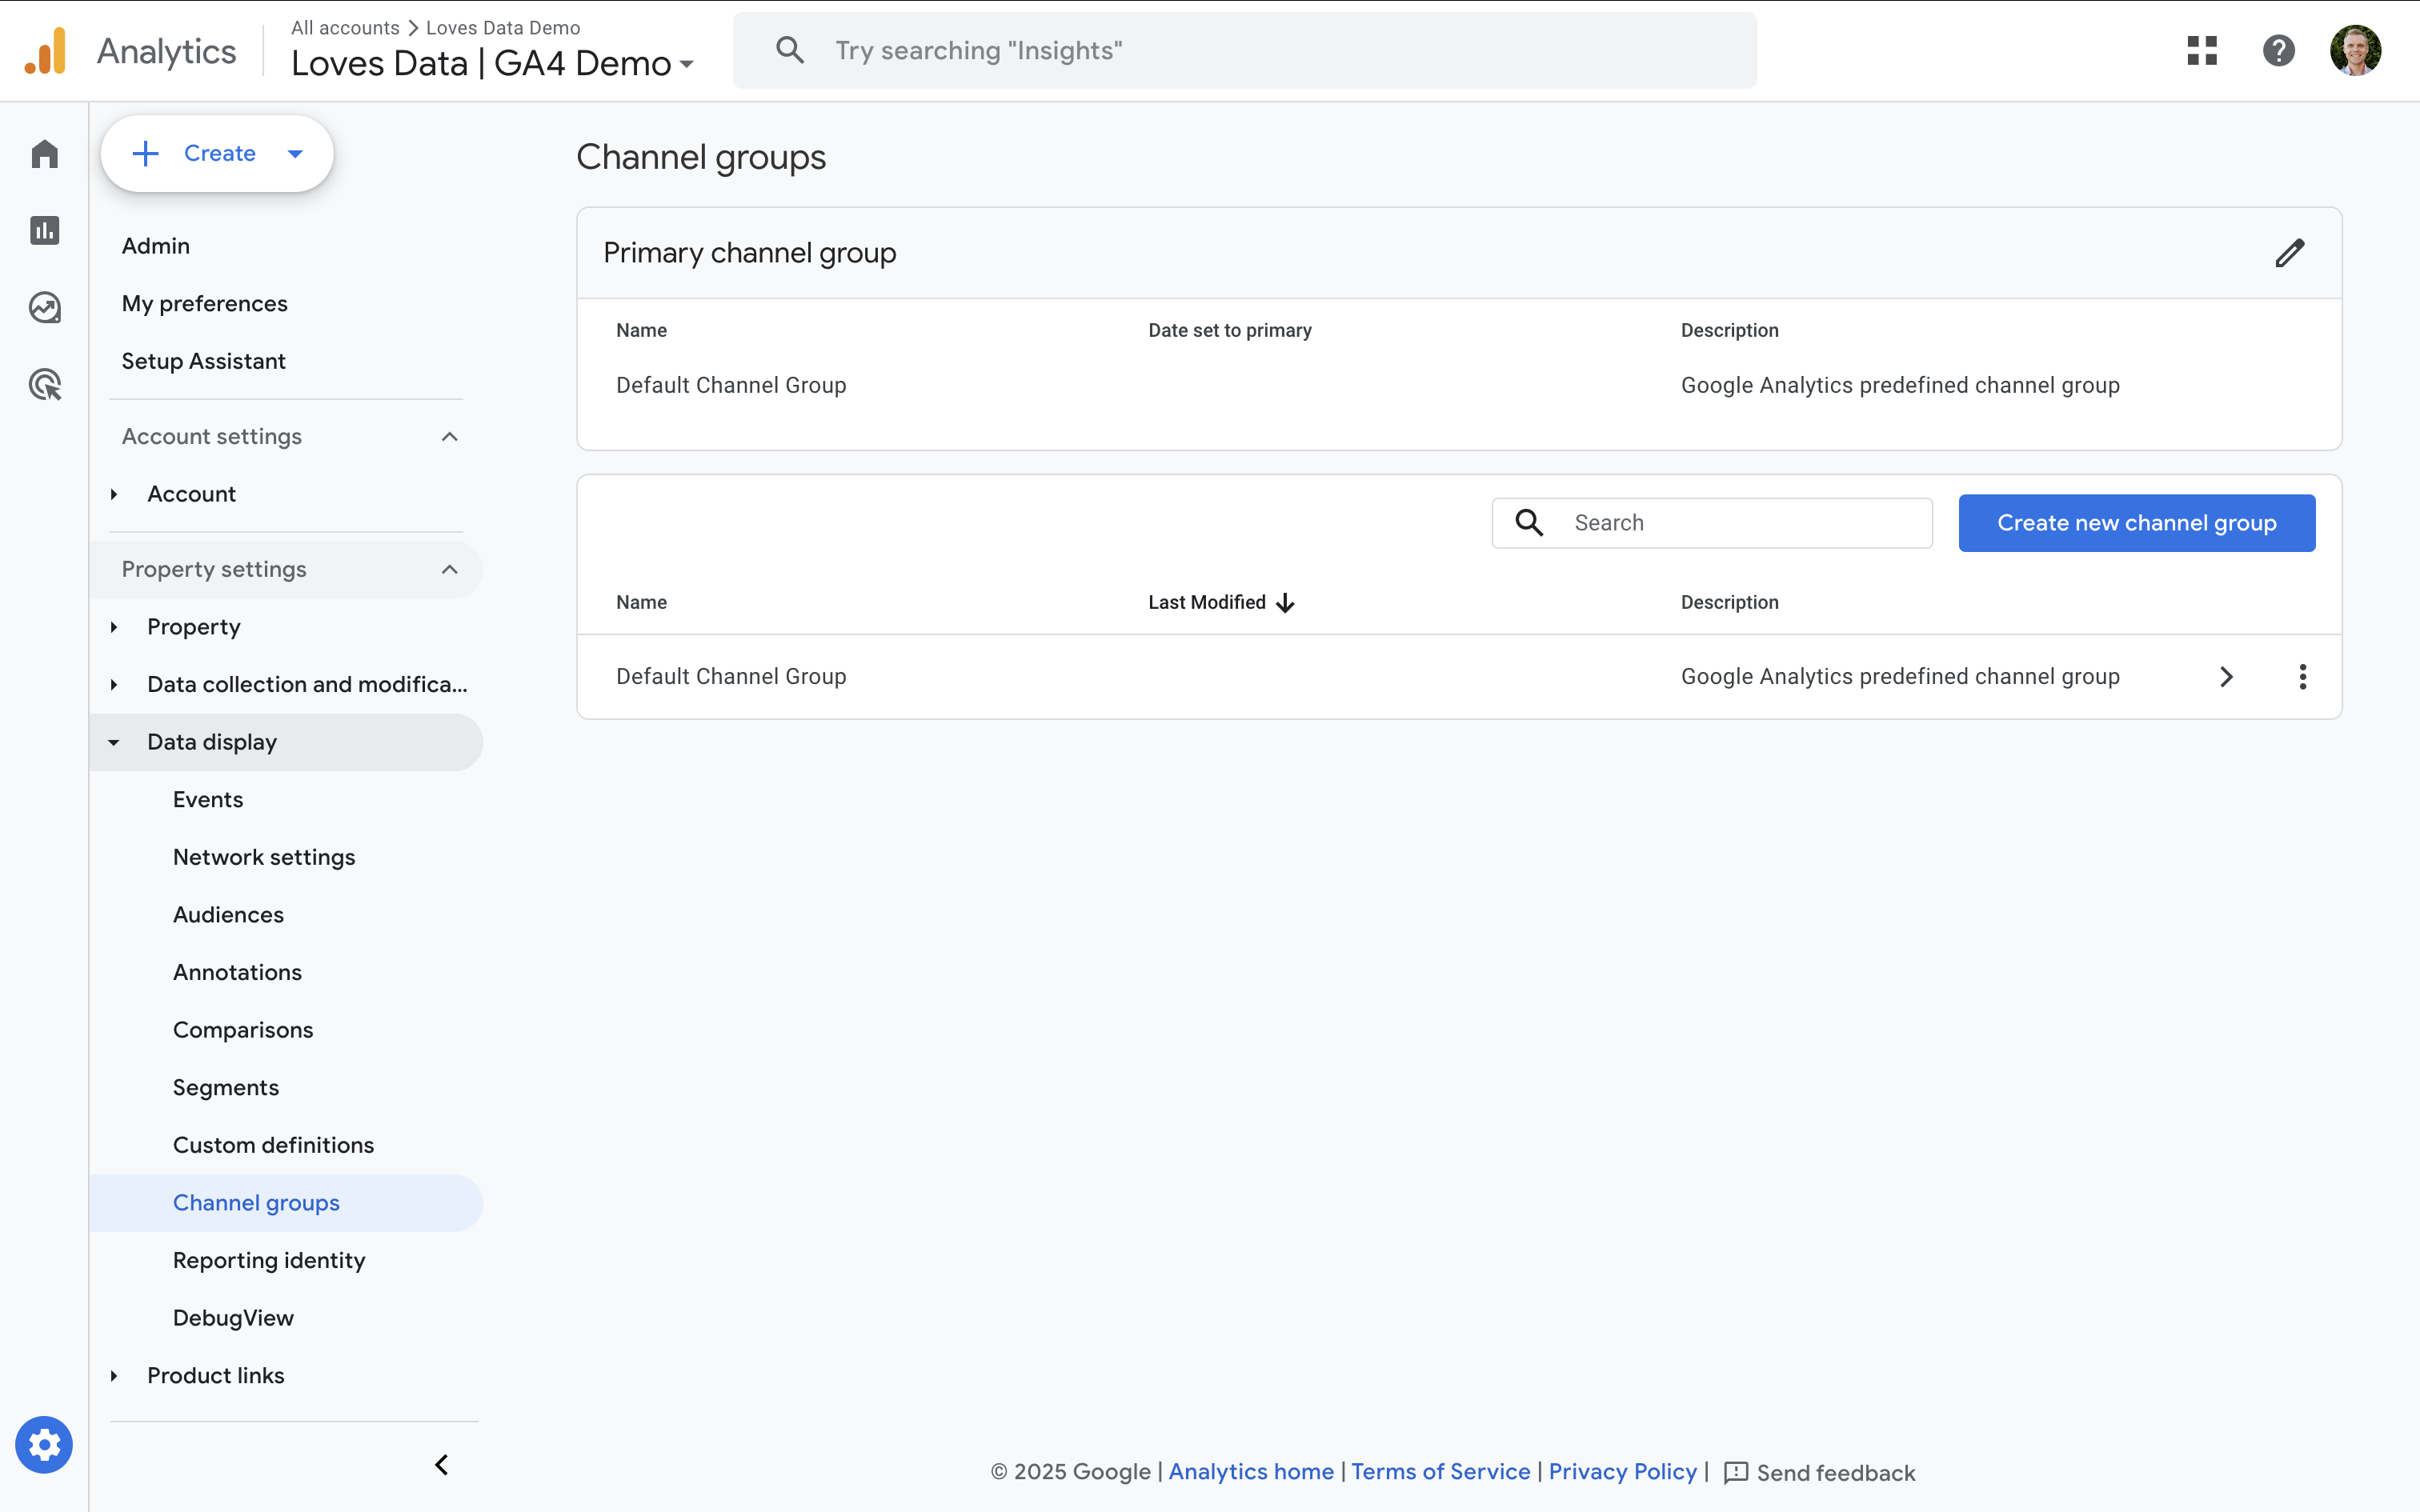Click magnifier icon in top search bar
The height and width of the screenshot is (1512, 2420).
(x=790, y=50)
